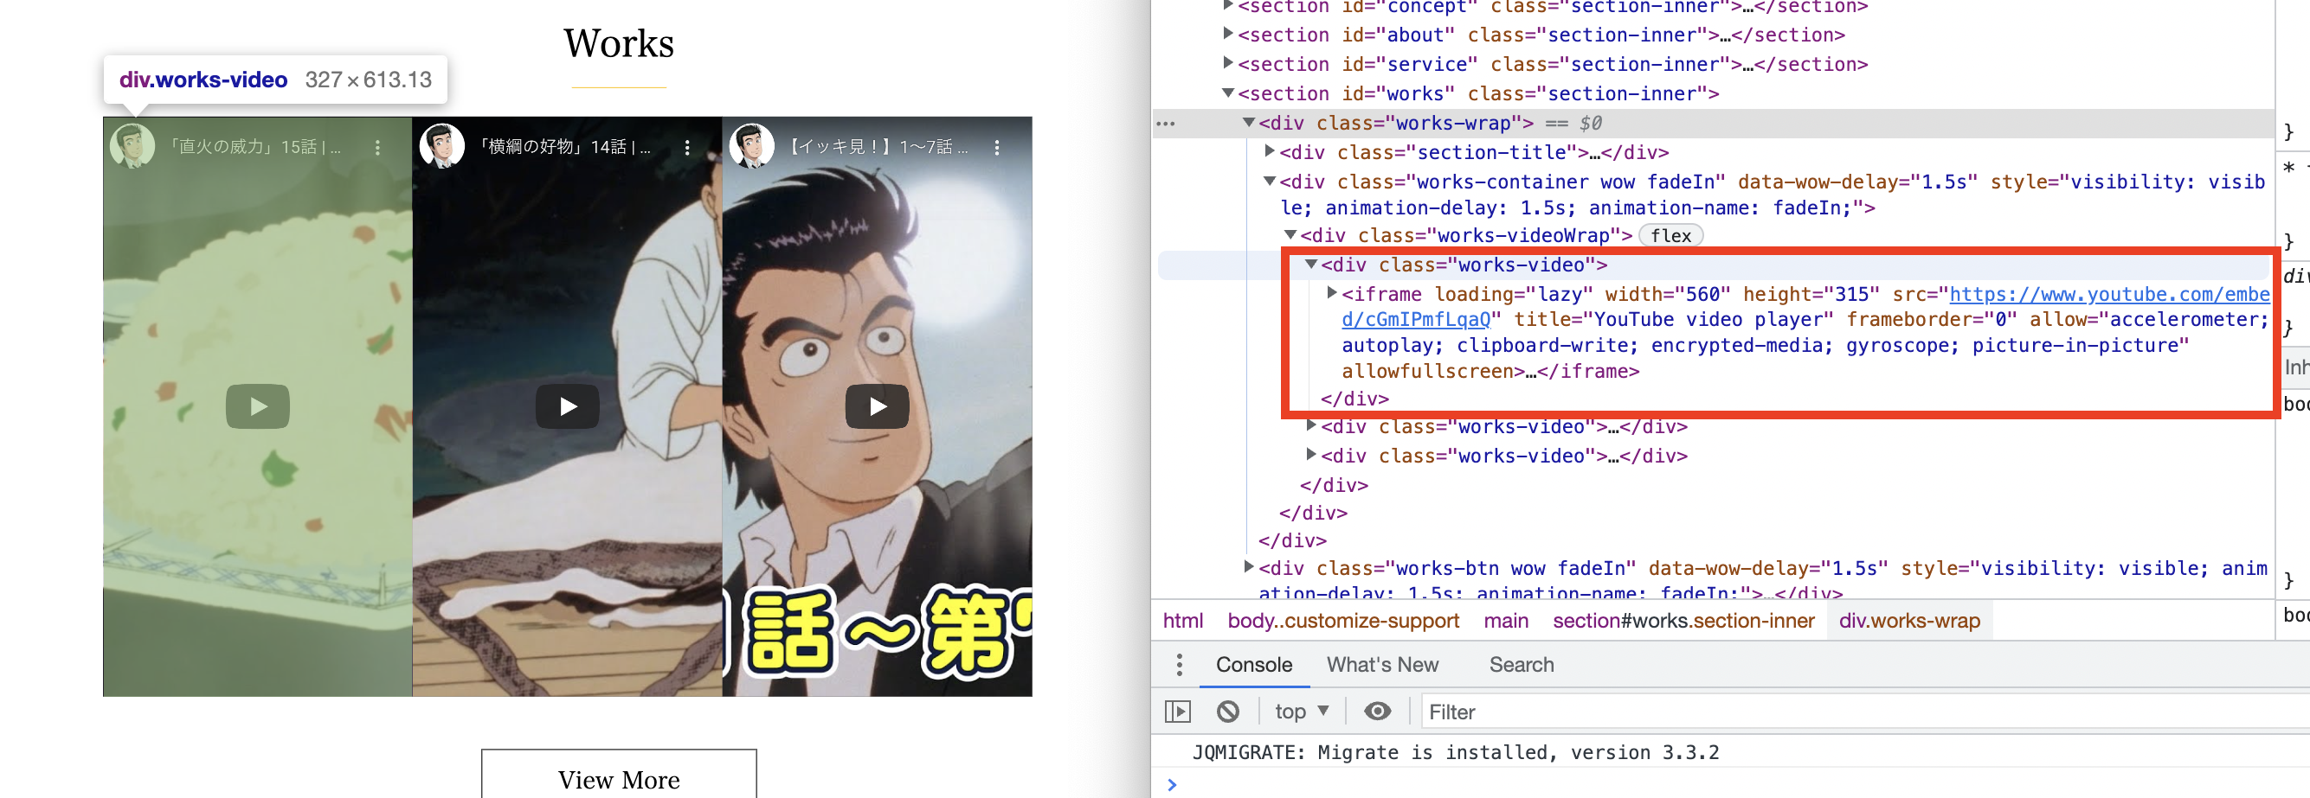Clear the console messages
The image size is (2310, 798).
click(x=1228, y=710)
